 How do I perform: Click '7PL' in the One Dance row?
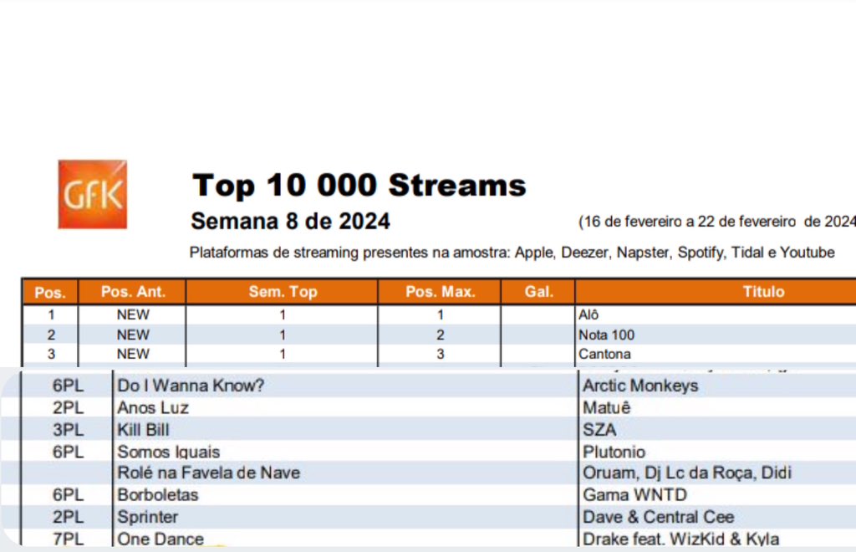pyautogui.click(x=69, y=539)
